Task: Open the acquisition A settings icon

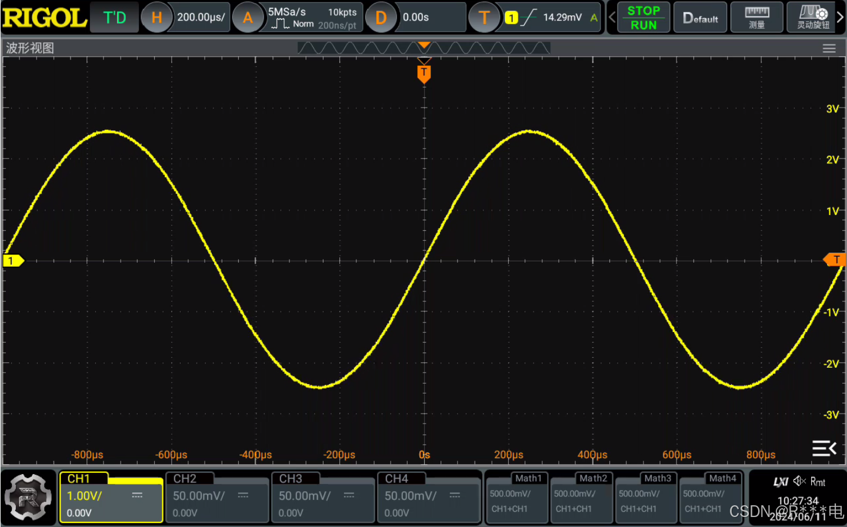Action: 248,18
